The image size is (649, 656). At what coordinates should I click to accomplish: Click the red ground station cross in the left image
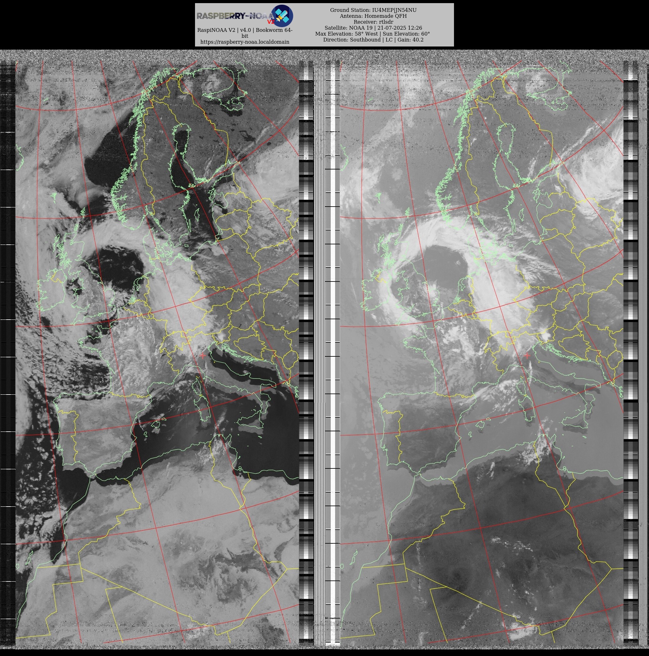(x=203, y=355)
